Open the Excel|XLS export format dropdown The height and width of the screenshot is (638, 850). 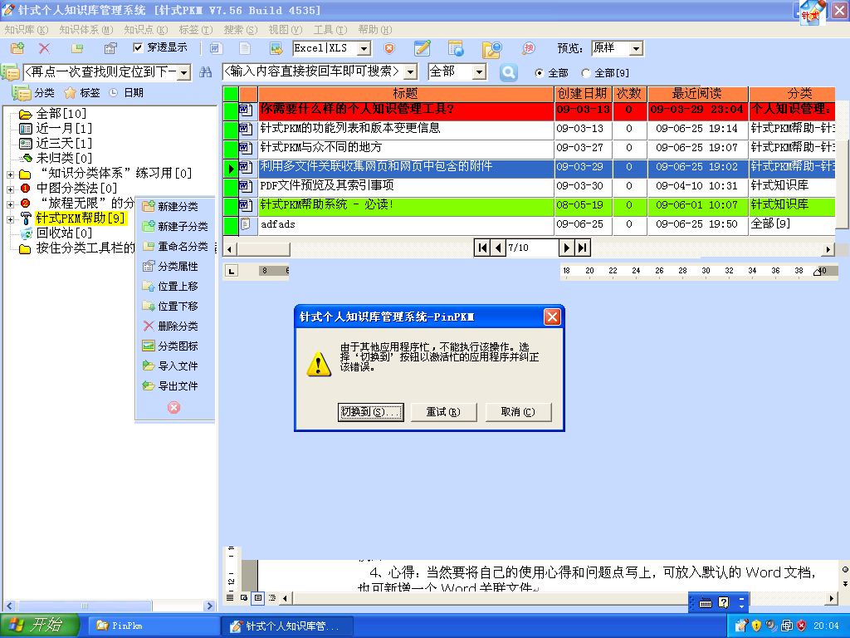(364, 49)
